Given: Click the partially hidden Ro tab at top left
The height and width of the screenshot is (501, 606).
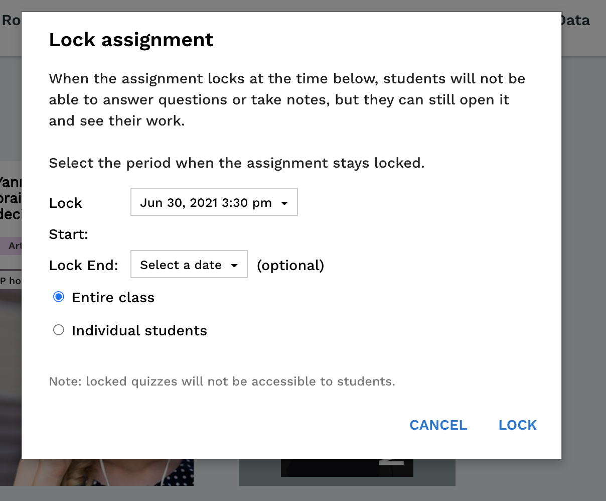Looking at the screenshot, I should pos(11,21).
